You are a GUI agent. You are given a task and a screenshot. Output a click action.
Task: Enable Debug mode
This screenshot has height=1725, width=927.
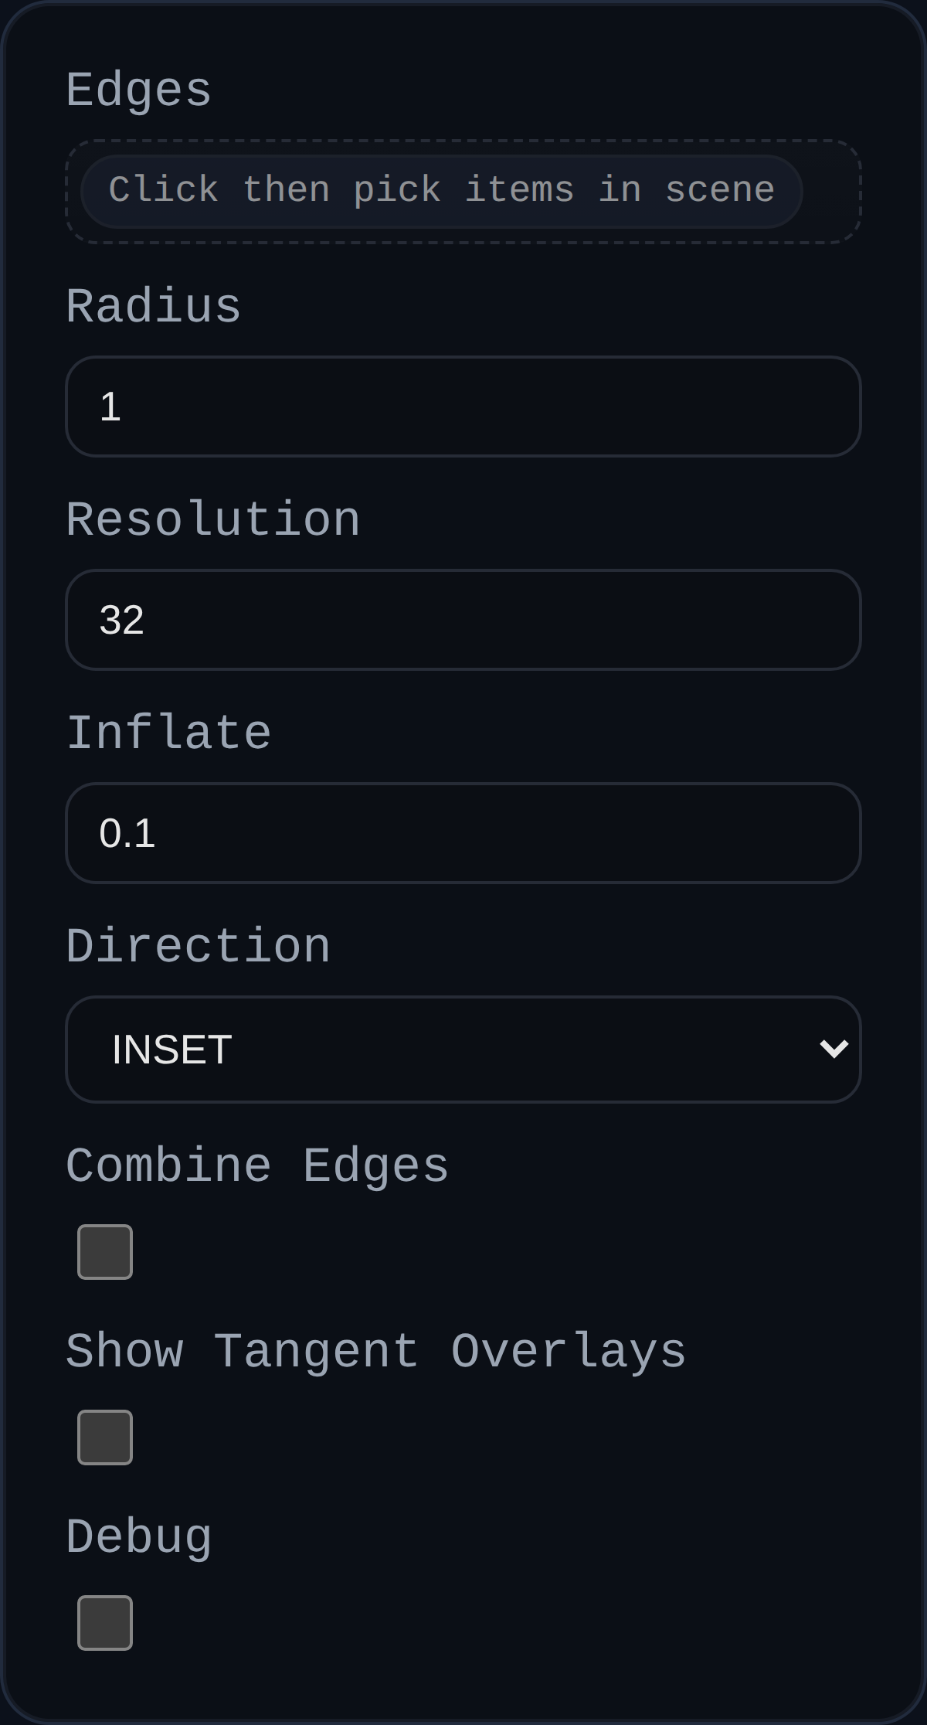point(104,1621)
